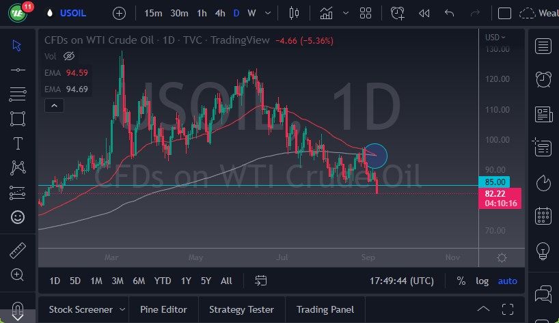Undo the last chart action
559x323 pixels.
[x=450, y=13]
